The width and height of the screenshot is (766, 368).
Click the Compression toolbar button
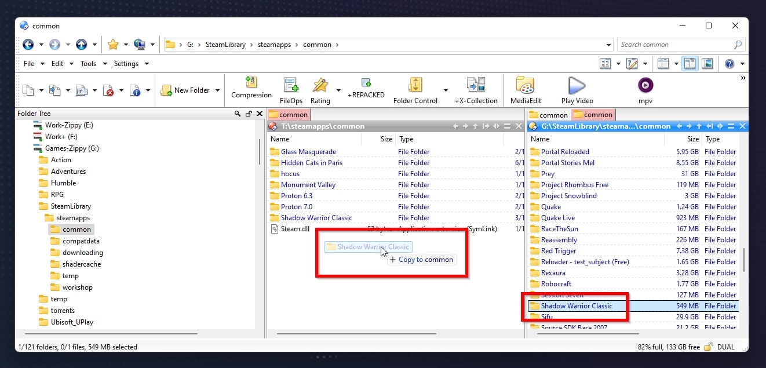tap(251, 89)
